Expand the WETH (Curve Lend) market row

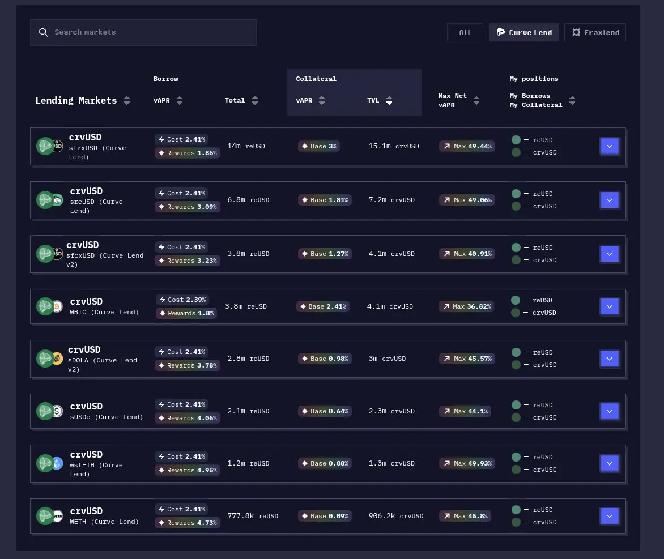point(610,516)
